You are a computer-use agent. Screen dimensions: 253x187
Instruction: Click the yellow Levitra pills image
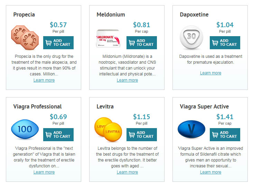pyautogui.click(x=110, y=129)
